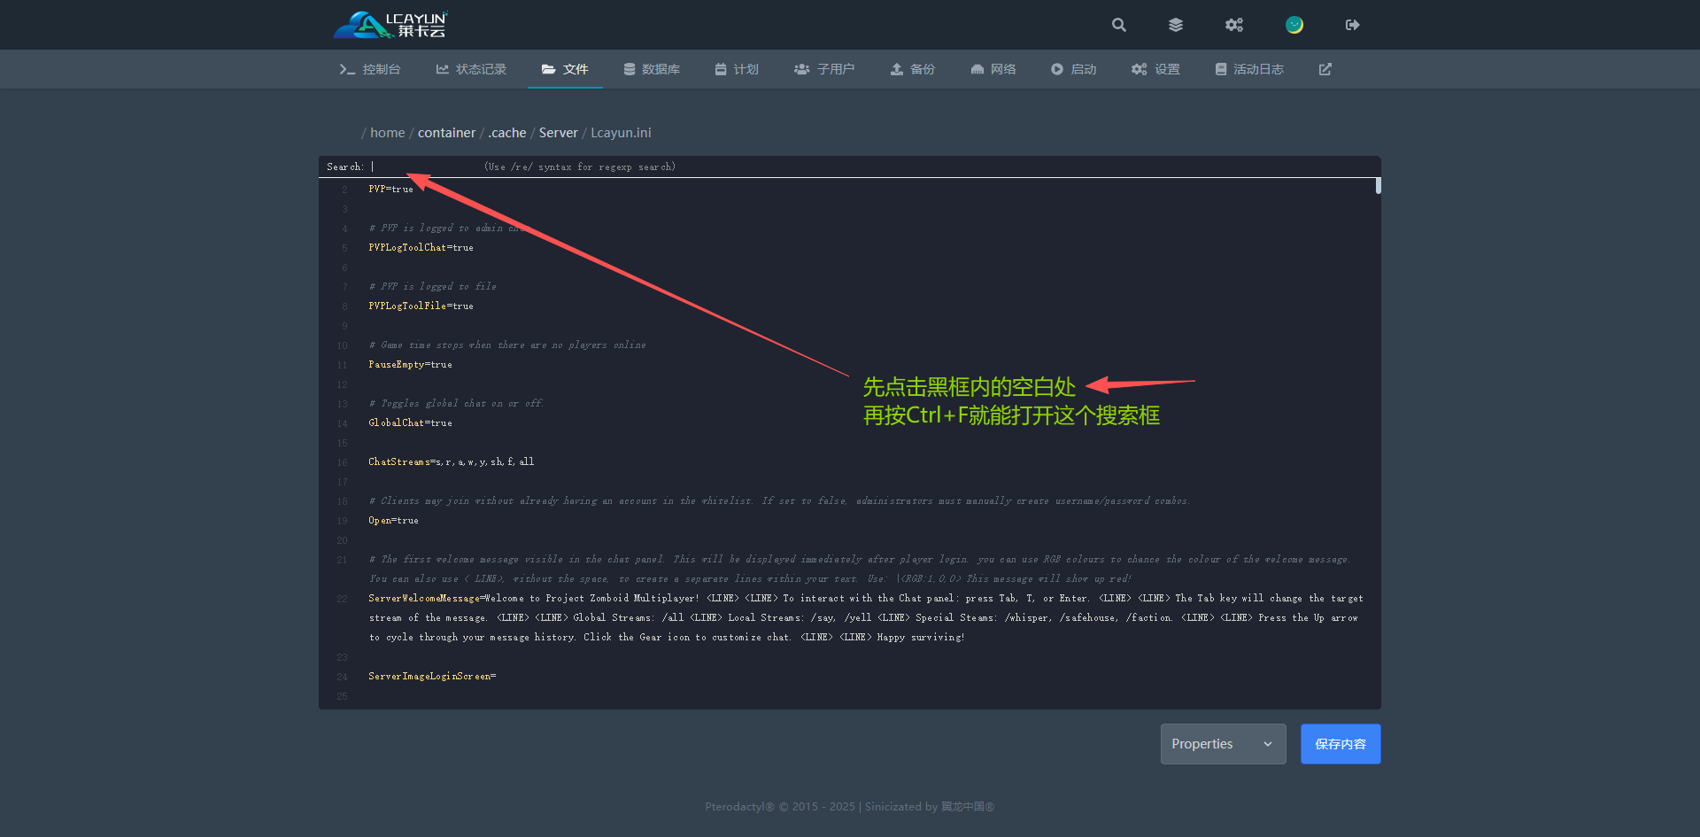Viewport: 1700px width, 837px height.
Task: Navigate to container in breadcrumb path
Action: 446,133
